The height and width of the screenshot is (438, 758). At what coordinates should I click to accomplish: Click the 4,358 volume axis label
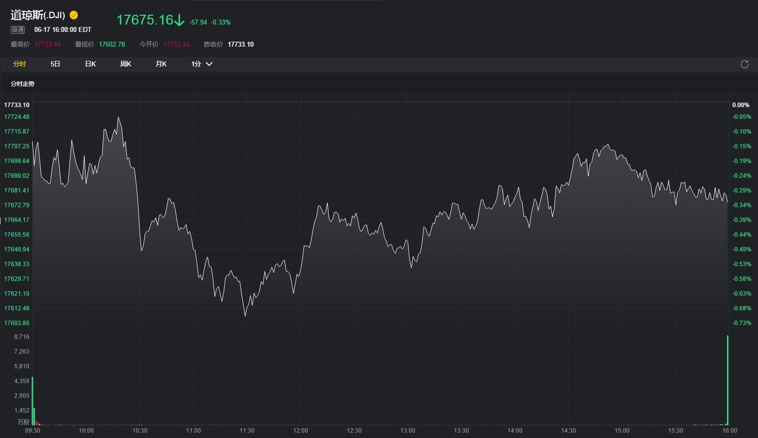(x=22, y=381)
